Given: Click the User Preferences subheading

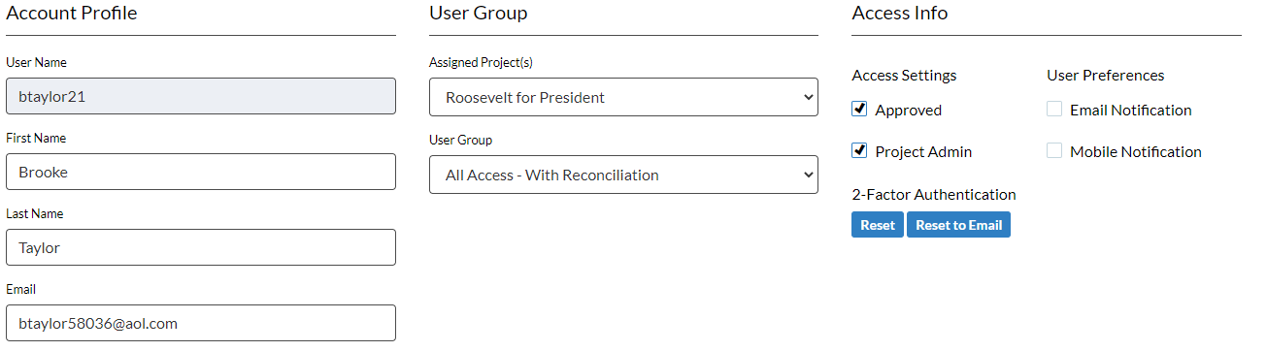Looking at the screenshot, I should 1106,75.
